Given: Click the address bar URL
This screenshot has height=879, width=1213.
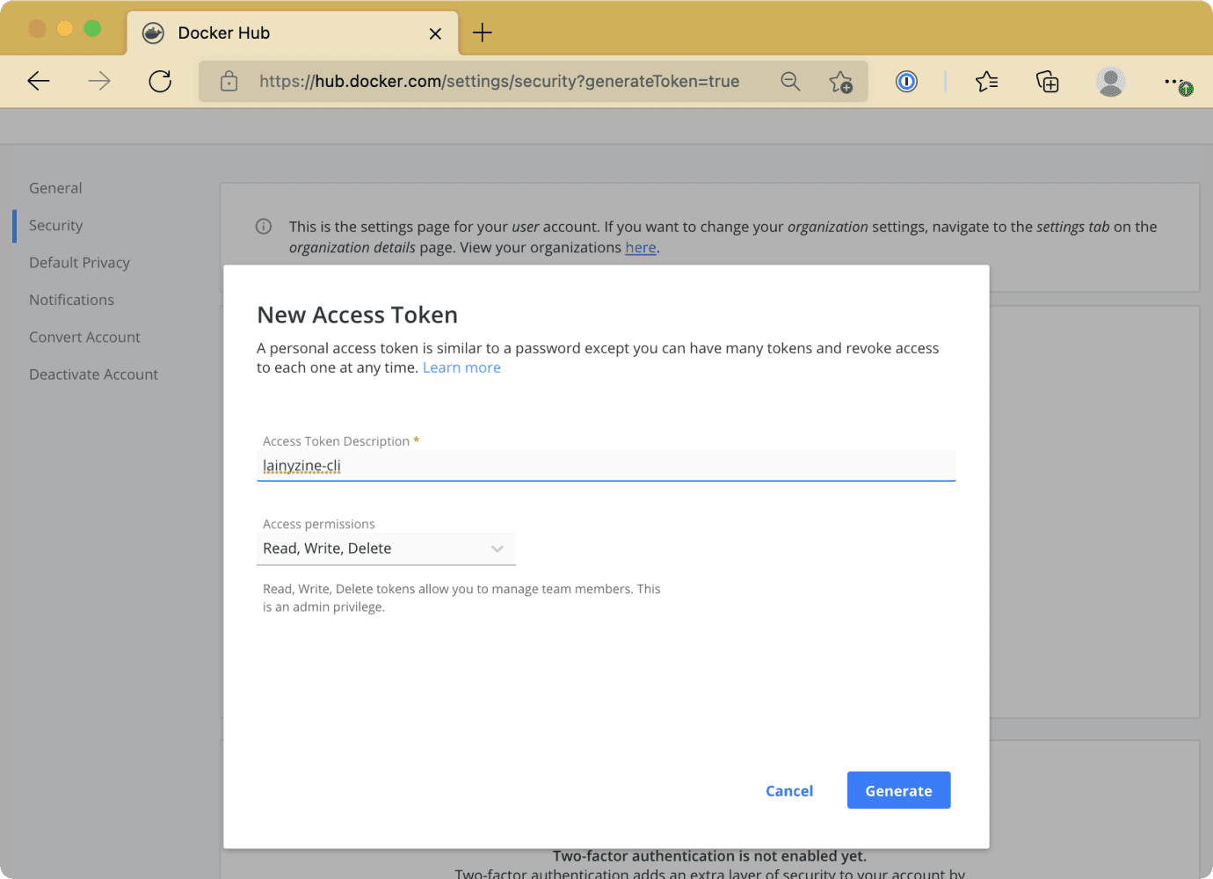Looking at the screenshot, I should tap(499, 82).
